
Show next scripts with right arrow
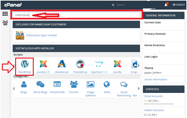pos(138,65)
